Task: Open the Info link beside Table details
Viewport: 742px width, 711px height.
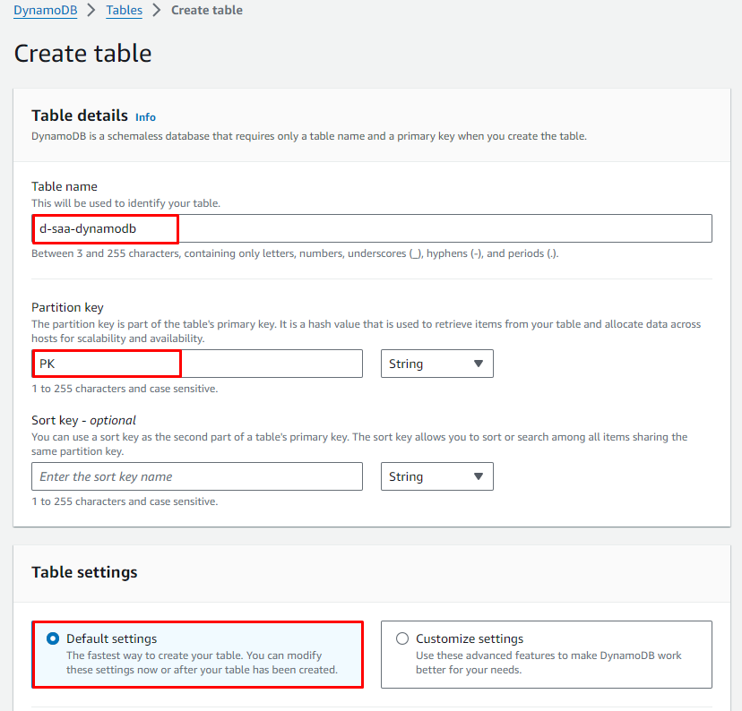Action: 145,117
